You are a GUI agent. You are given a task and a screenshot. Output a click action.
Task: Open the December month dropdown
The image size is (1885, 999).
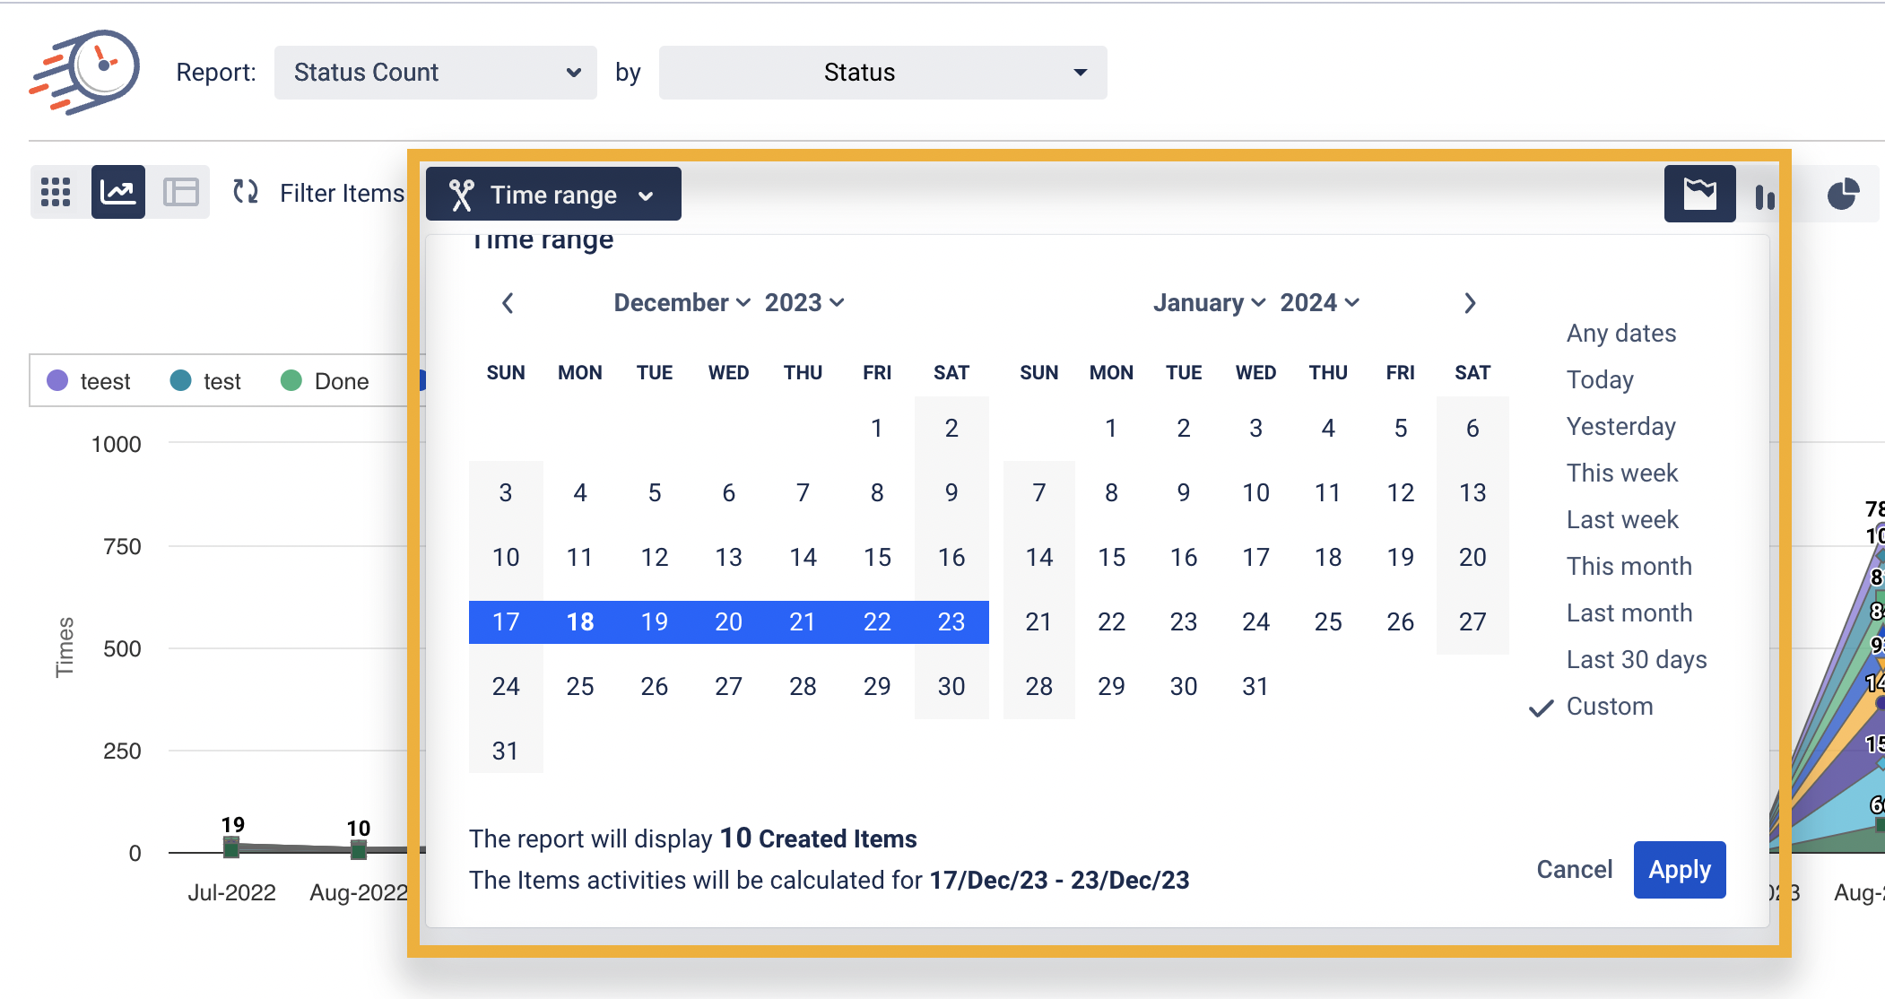(x=682, y=303)
